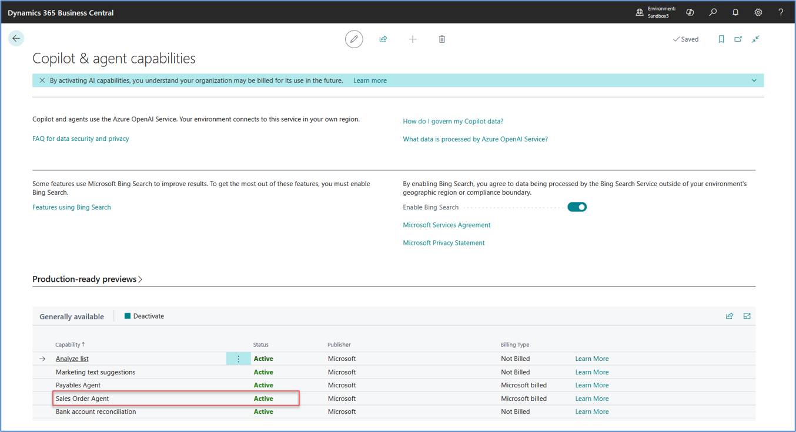Open What data is processed by Azure OpenAI

pos(475,139)
